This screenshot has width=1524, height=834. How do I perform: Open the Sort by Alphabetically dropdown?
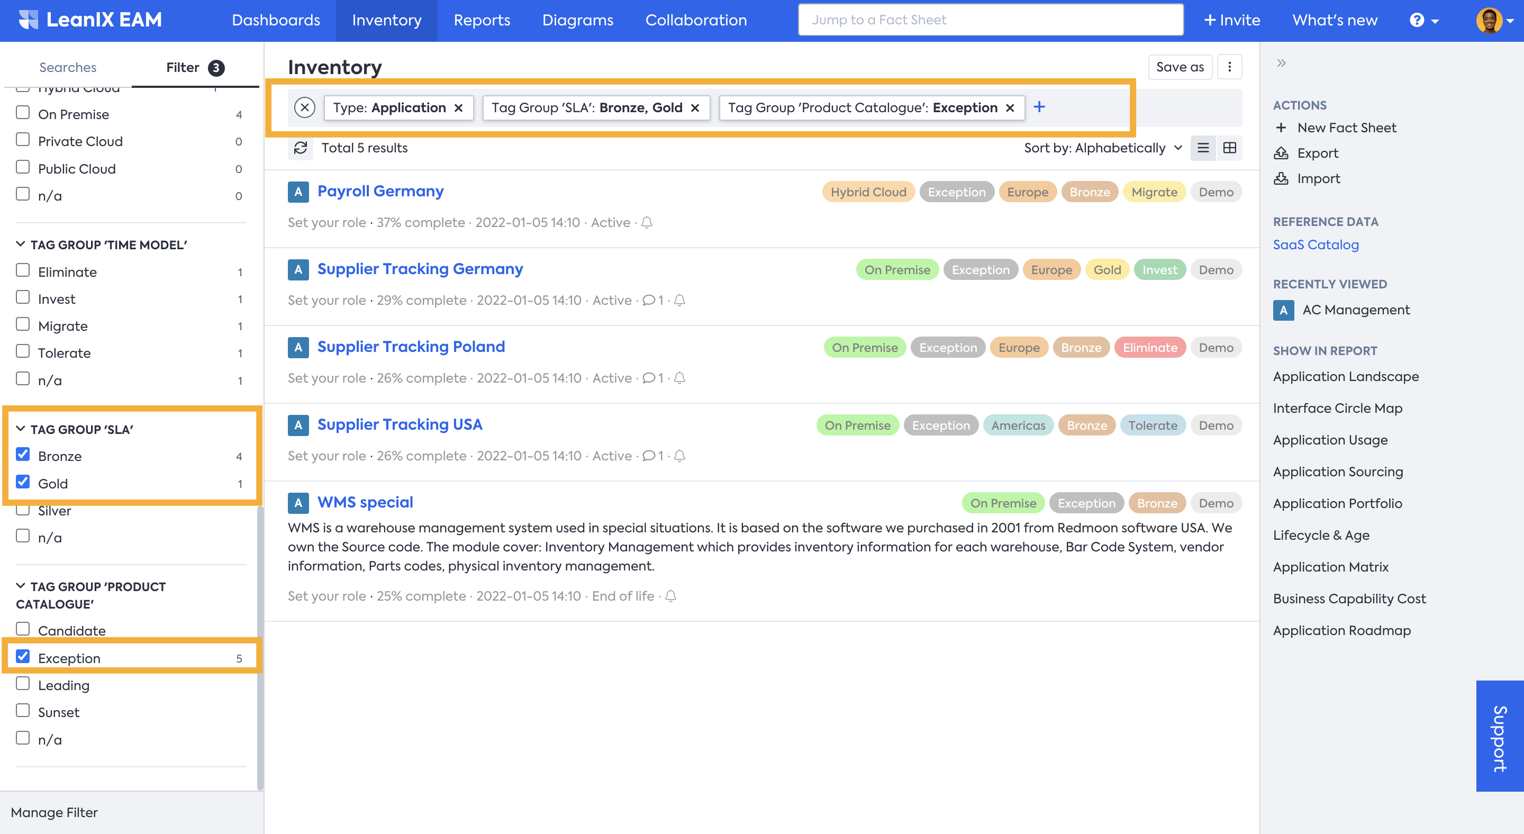[x=1102, y=148]
